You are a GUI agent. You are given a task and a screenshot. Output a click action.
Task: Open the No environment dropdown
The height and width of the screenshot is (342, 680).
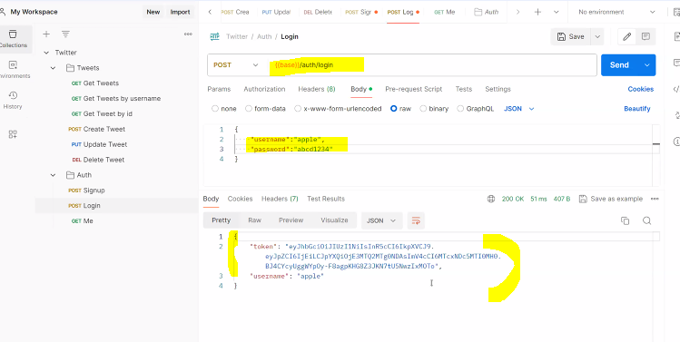616,12
